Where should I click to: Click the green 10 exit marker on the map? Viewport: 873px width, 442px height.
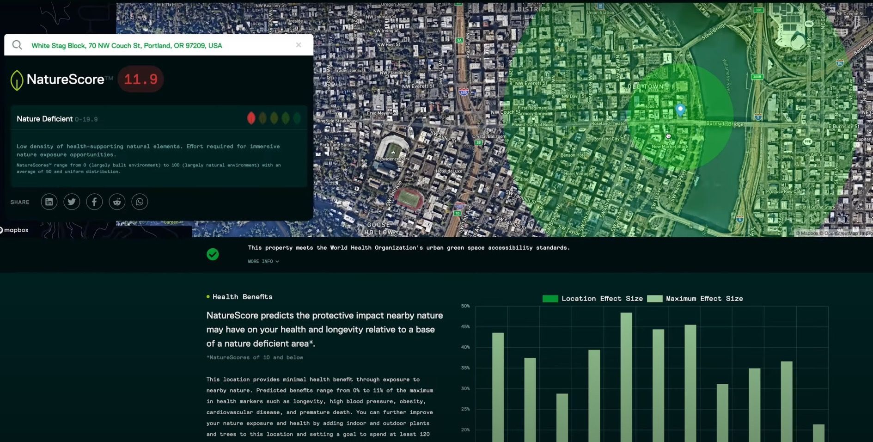457,213
